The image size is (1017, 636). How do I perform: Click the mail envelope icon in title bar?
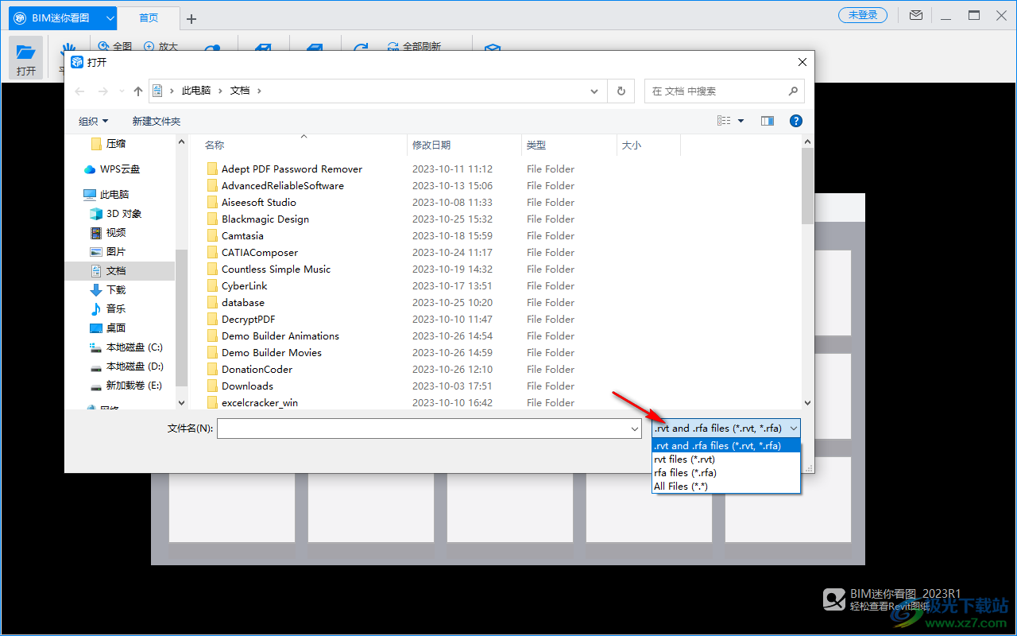(x=916, y=15)
